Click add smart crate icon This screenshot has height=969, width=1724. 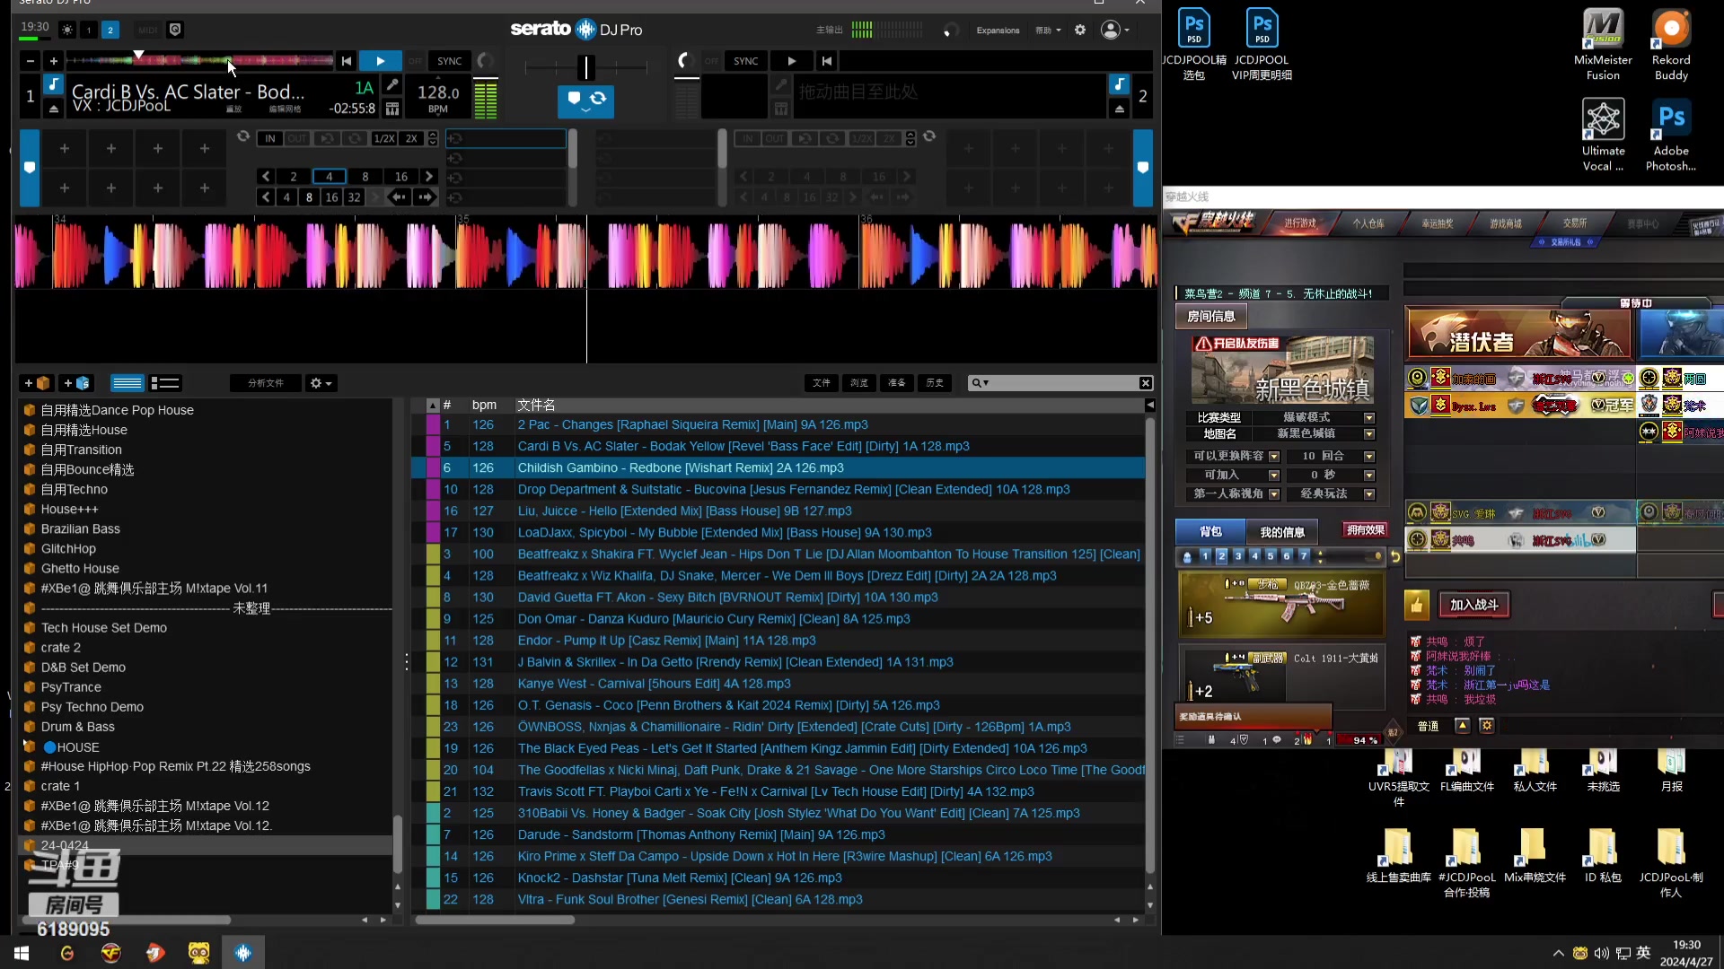click(76, 383)
